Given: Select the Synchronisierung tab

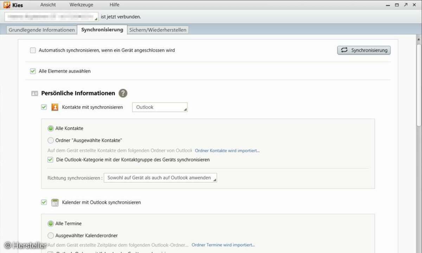Looking at the screenshot, I should click(102, 30).
